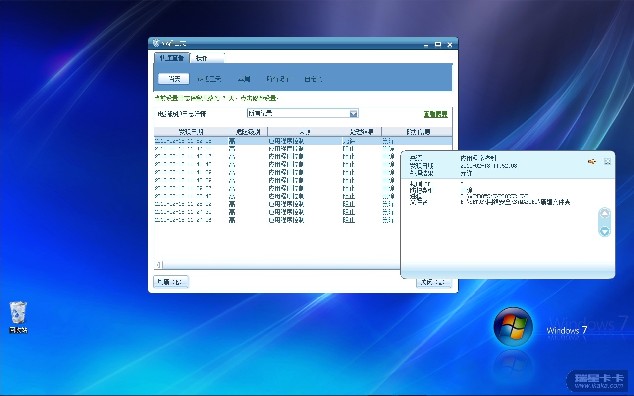Select the log entry at 11:40:59
This screenshot has height=396, width=634.
[x=277, y=180]
